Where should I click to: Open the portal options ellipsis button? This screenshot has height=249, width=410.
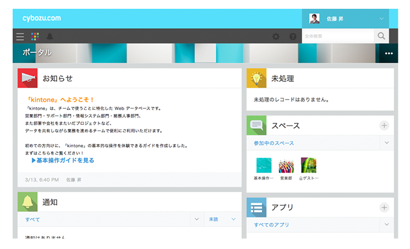pyautogui.click(x=389, y=53)
